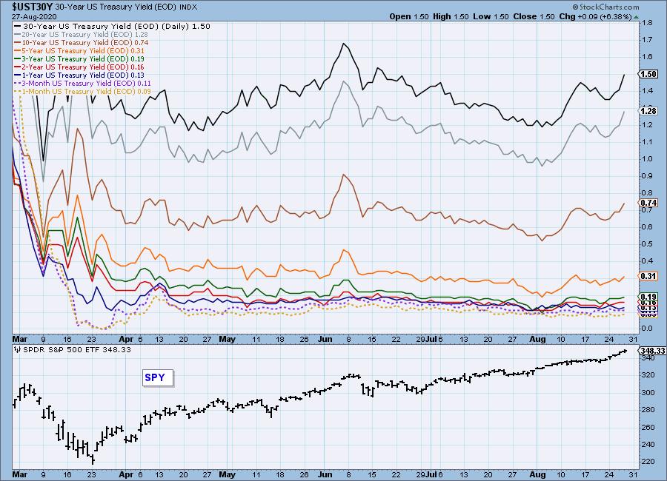Click the Apr label on the SPY panel date axis

click(x=126, y=474)
